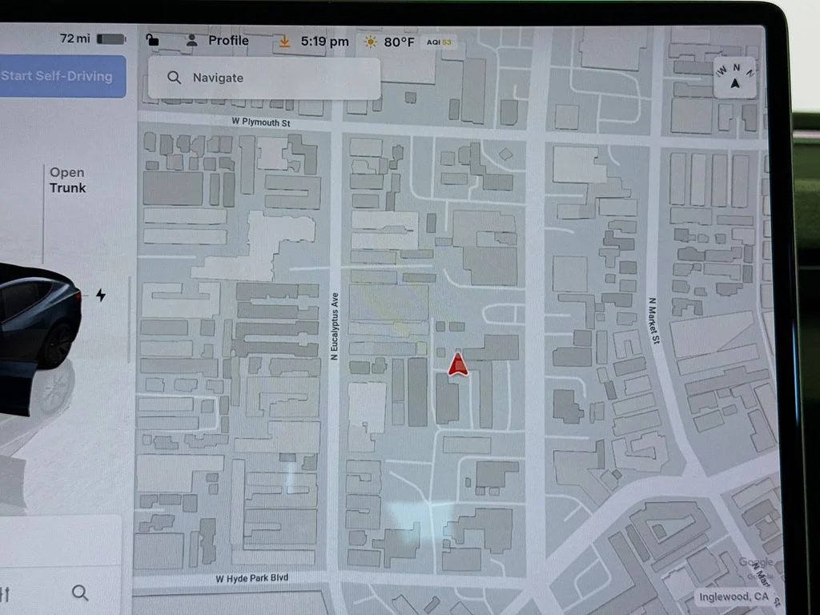
Task: Tap the N Market St label
Action: [x=653, y=320]
